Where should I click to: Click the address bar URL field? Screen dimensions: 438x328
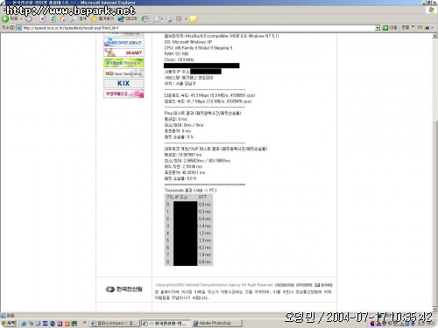click(198, 28)
